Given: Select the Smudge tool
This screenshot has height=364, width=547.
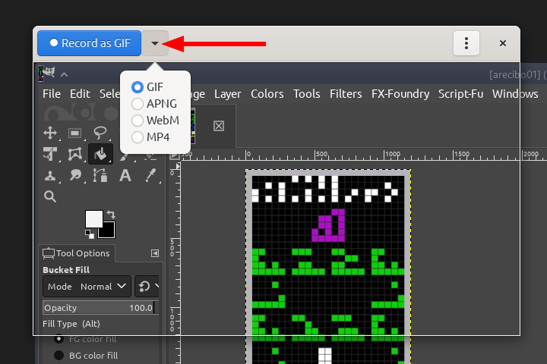Looking at the screenshot, I should pyautogui.click(x=75, y=176).
